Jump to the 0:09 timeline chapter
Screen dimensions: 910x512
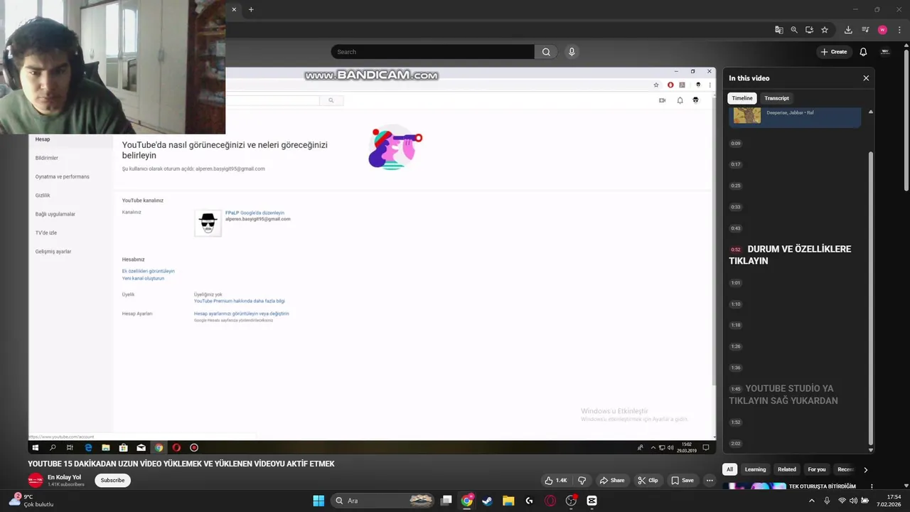tap(736, 144)
